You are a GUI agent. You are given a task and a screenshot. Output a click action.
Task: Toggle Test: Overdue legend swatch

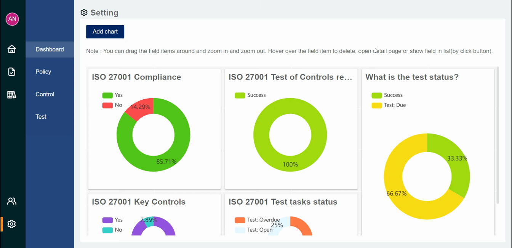tap(240, 220)
